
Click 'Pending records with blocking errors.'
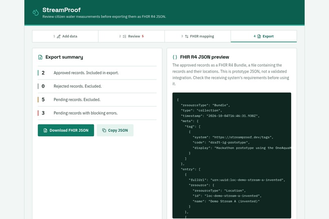point(86,113)
